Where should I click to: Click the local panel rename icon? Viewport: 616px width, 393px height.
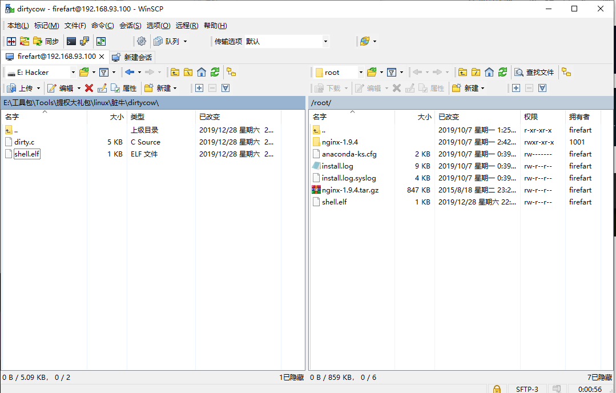102,89
